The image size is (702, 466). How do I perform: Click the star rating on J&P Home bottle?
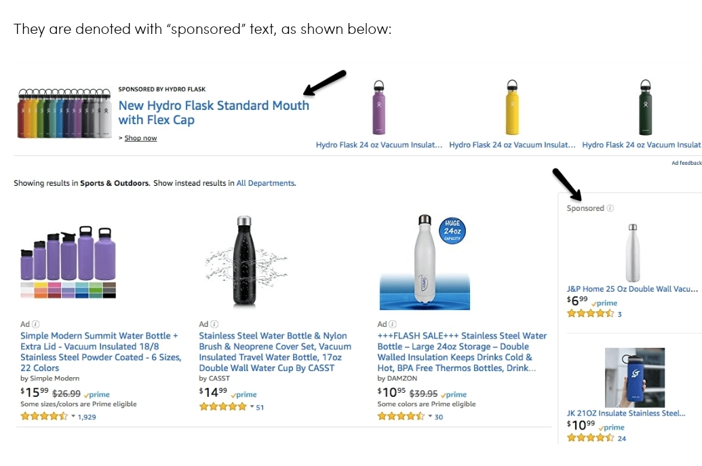point(590,313)
